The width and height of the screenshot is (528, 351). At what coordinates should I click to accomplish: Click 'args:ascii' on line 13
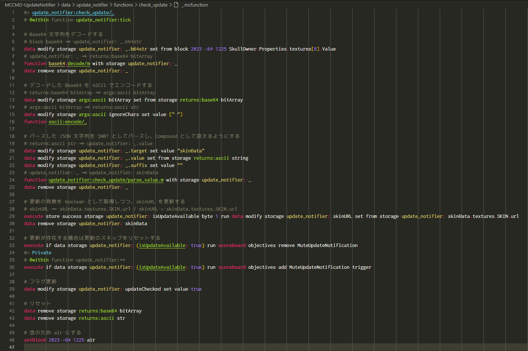(x=92, y=100)
